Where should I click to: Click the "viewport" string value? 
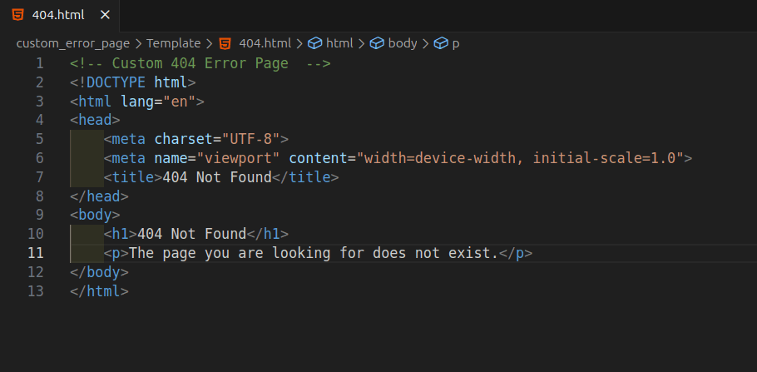239,158
